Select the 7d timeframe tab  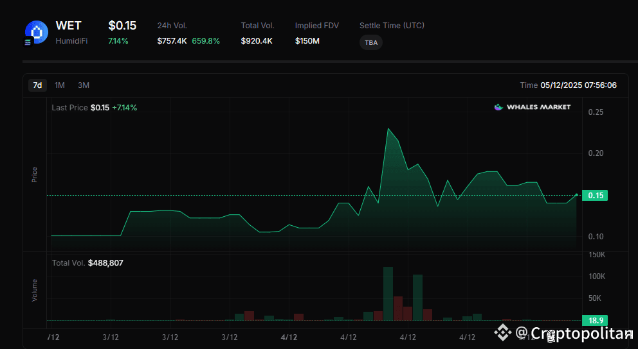point(37,85)
